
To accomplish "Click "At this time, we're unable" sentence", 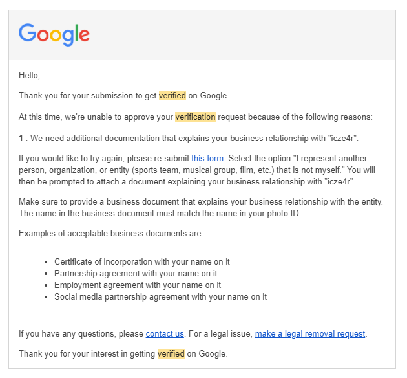I will [x=196, y=117].
